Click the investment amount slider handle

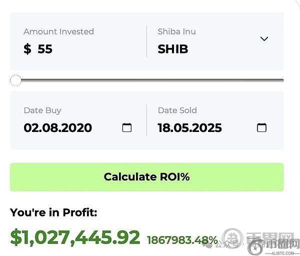tap(16, 80)
